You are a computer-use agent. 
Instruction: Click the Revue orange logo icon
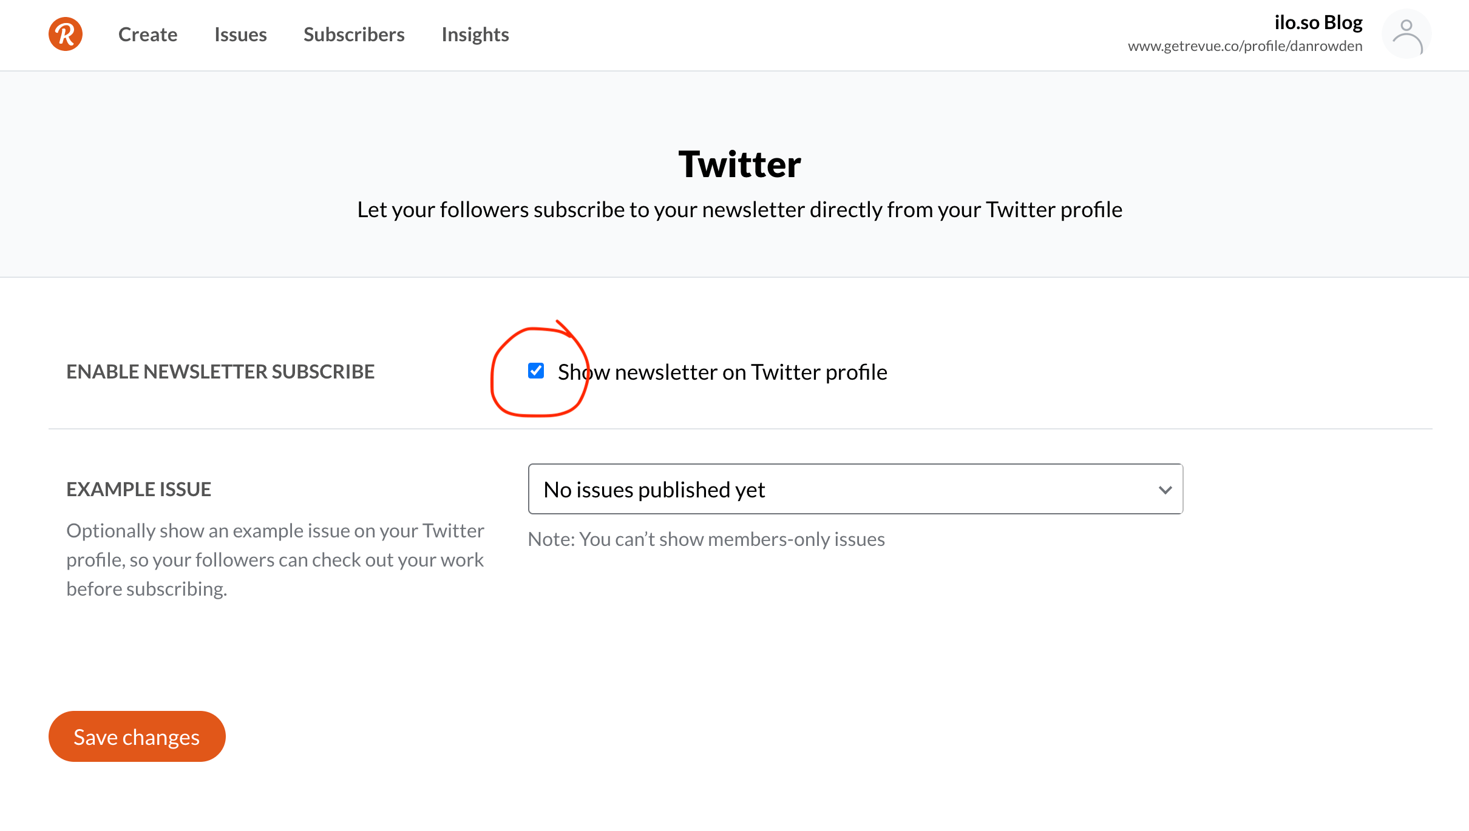(66, 34)
